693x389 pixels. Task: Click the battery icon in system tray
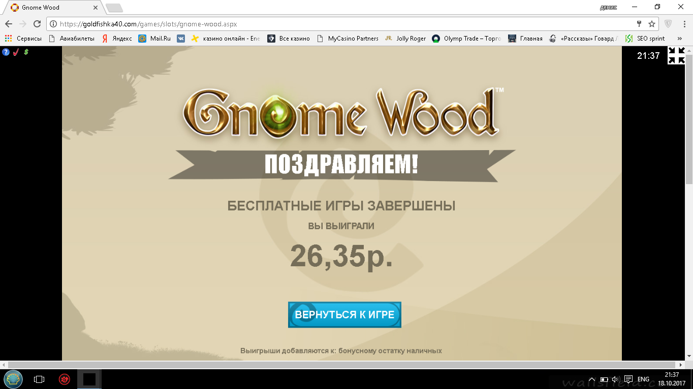[604, 379]
